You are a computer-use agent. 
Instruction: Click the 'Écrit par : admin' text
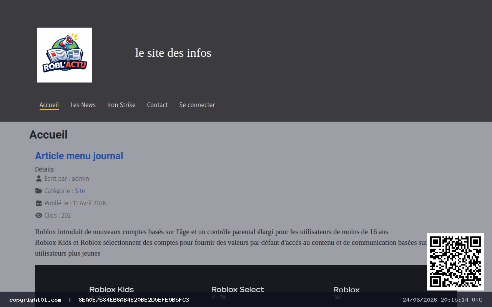[67, 178]
